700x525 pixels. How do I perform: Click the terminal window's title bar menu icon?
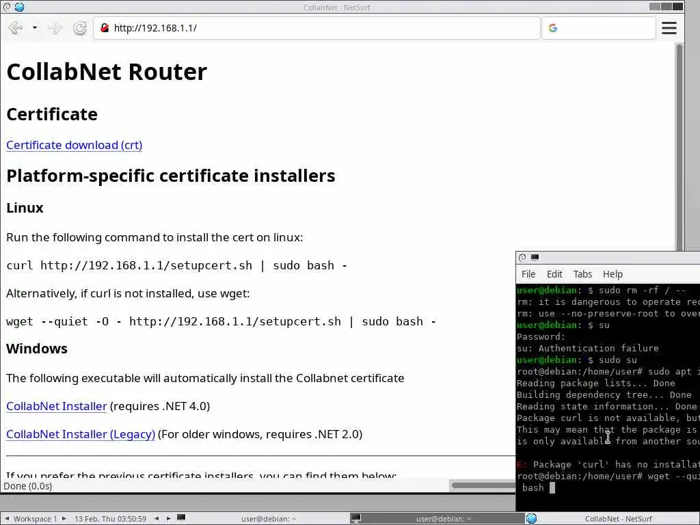(x=522, y=258)
